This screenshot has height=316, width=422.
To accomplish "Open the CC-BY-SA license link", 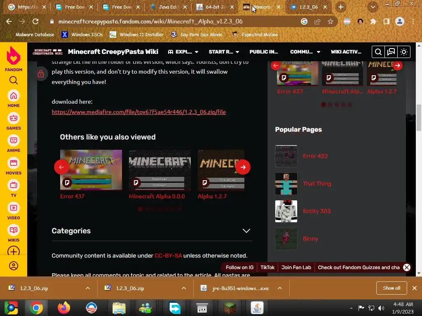I will (168, 256).
